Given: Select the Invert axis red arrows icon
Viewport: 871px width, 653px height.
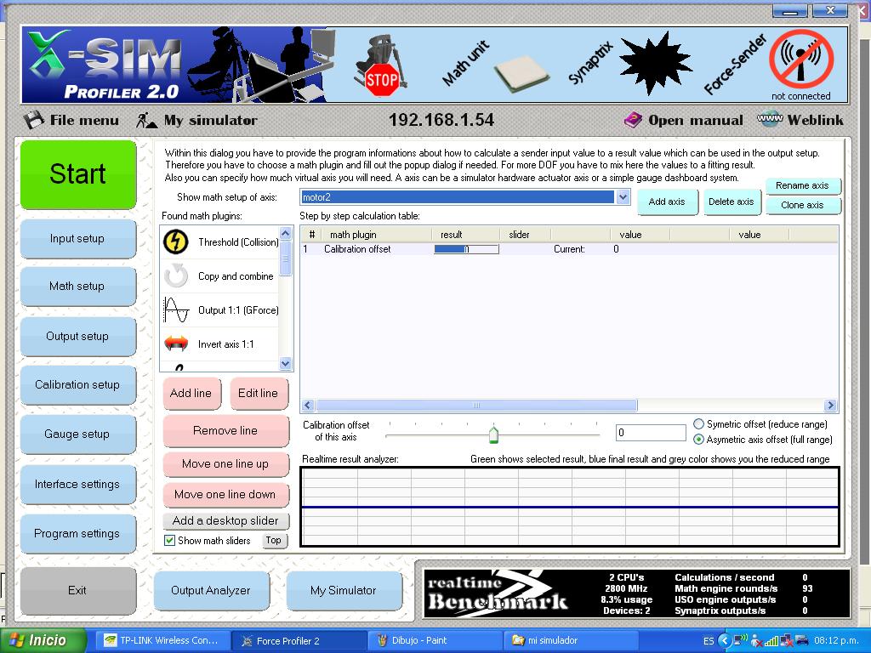Looking at the screenshot, I should (x=176, y=344).
